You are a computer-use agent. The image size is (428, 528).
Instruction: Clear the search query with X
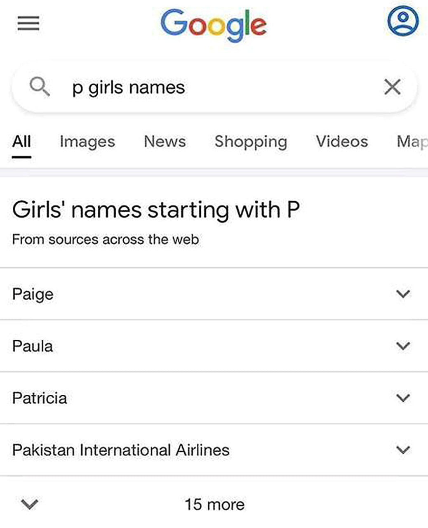tap(392, 87)
